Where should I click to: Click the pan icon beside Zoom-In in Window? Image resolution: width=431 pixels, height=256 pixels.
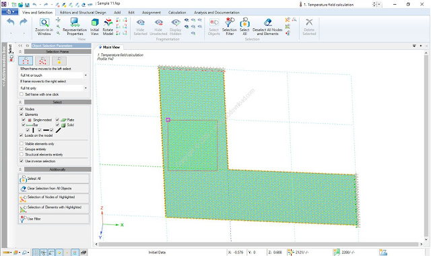pyautogui.click(x=58, y=20)
